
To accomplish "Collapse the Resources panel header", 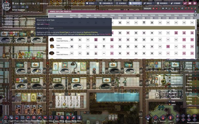I will click(x=171, y=59).
